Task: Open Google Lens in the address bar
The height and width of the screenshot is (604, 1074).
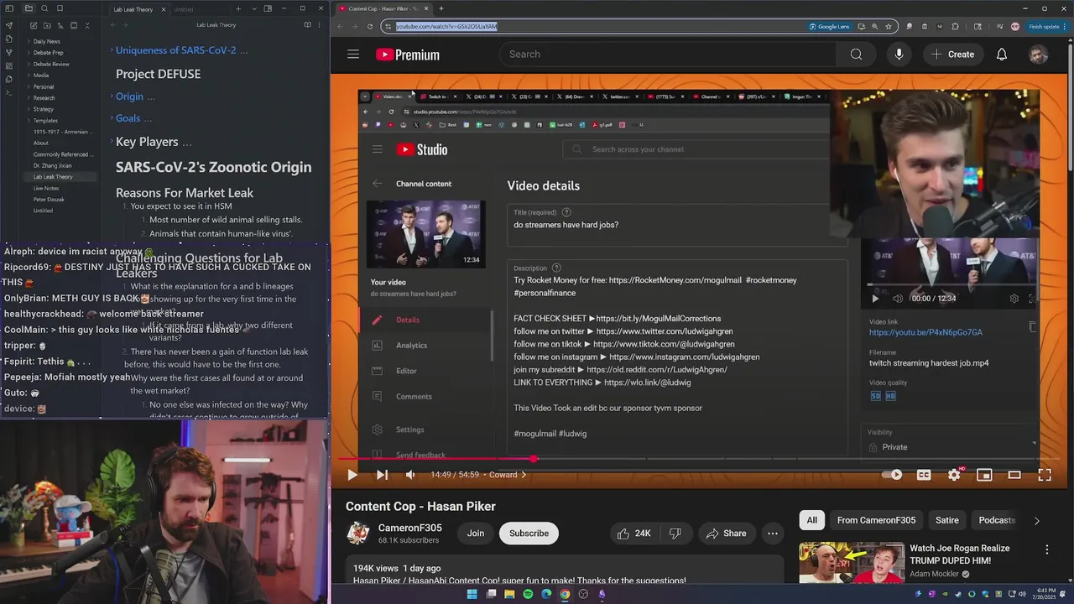Action: (829, 26)
